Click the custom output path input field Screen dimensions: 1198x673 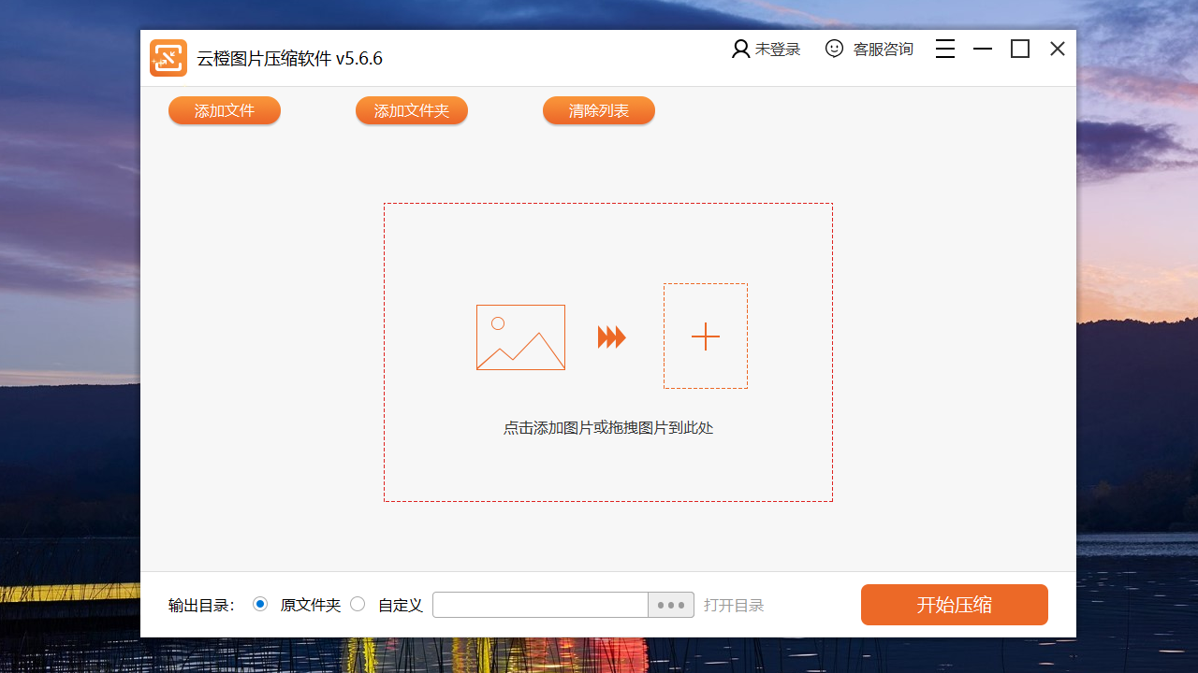click(x=540, y=605)
